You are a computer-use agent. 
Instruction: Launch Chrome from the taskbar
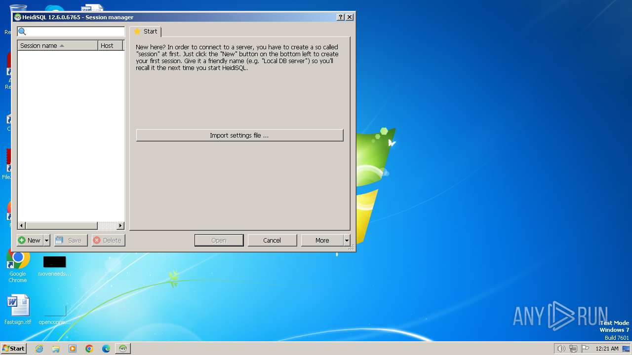(89, 348)
